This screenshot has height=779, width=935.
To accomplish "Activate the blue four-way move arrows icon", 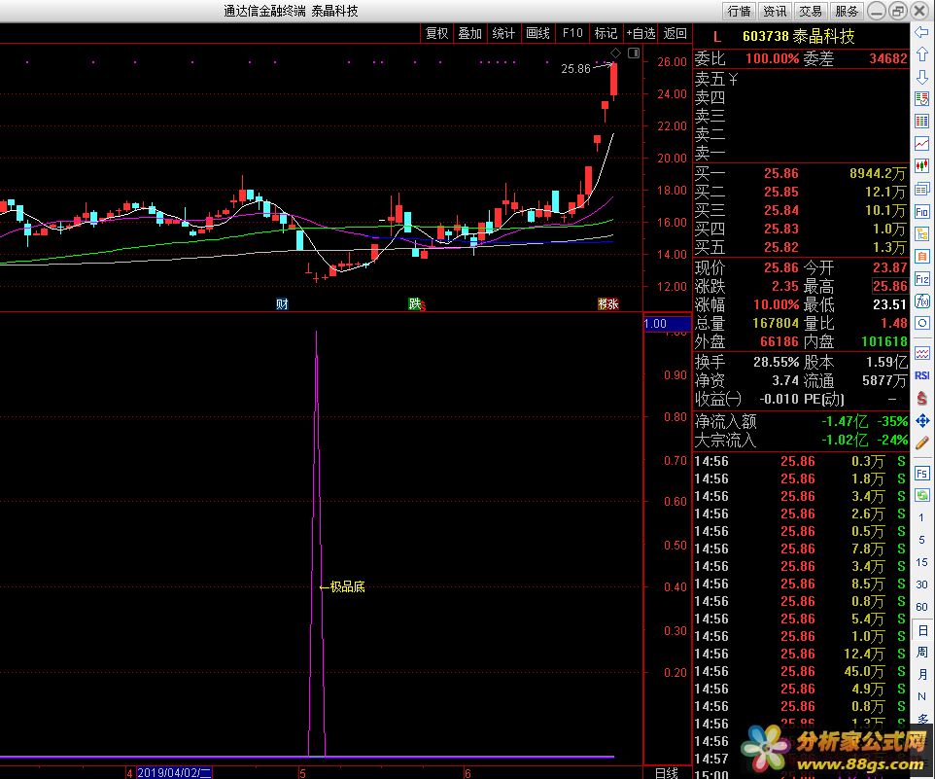I will tap(922, 420).
